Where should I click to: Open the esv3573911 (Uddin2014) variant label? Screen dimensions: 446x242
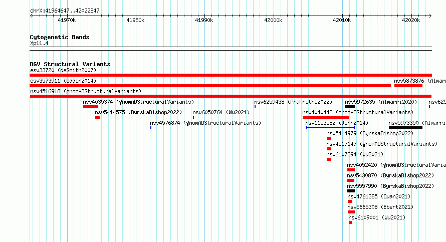coord(63,81)
